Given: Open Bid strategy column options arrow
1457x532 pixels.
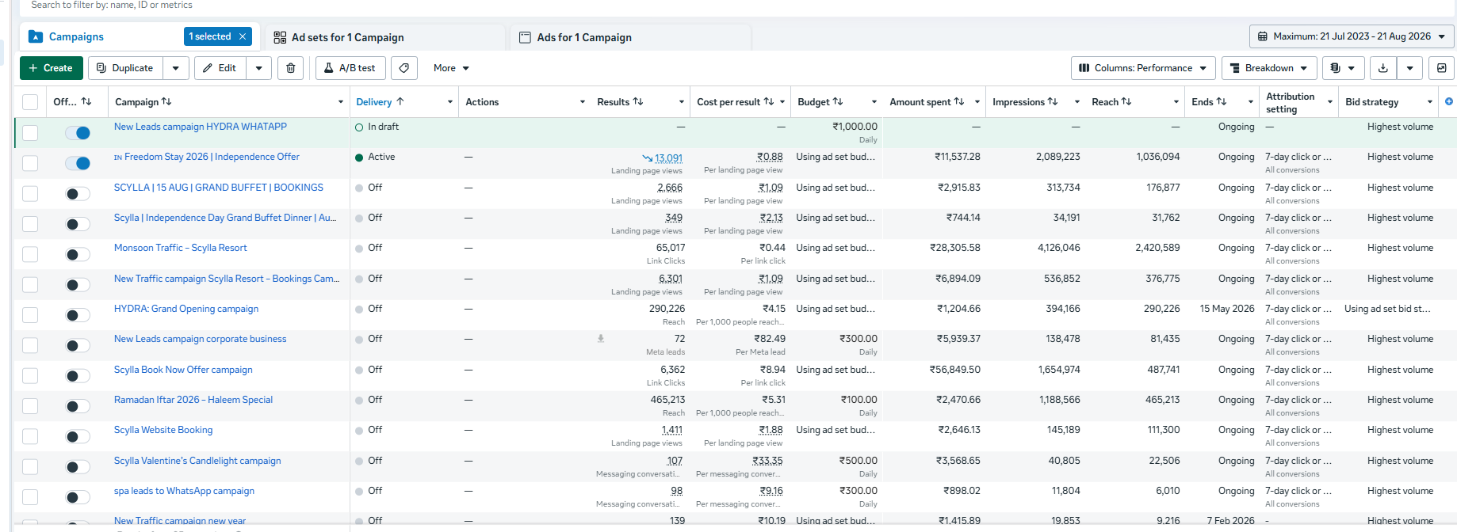Looking at the screenshot, I should 1430,102.
